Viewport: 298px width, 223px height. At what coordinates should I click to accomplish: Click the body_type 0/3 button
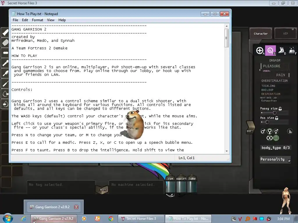276,148
